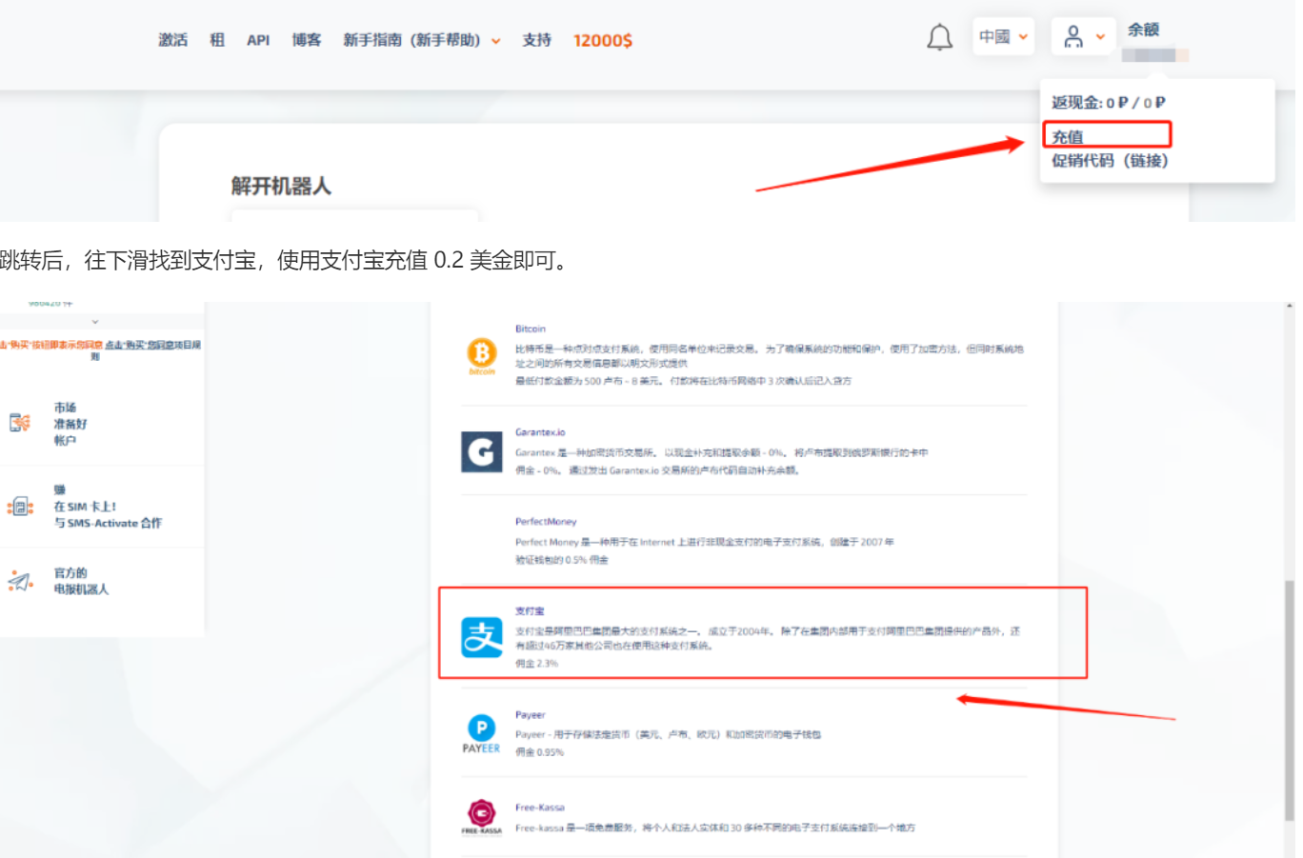Open the 激活 menu item
Screen dimensions: 1303x858
173,40
